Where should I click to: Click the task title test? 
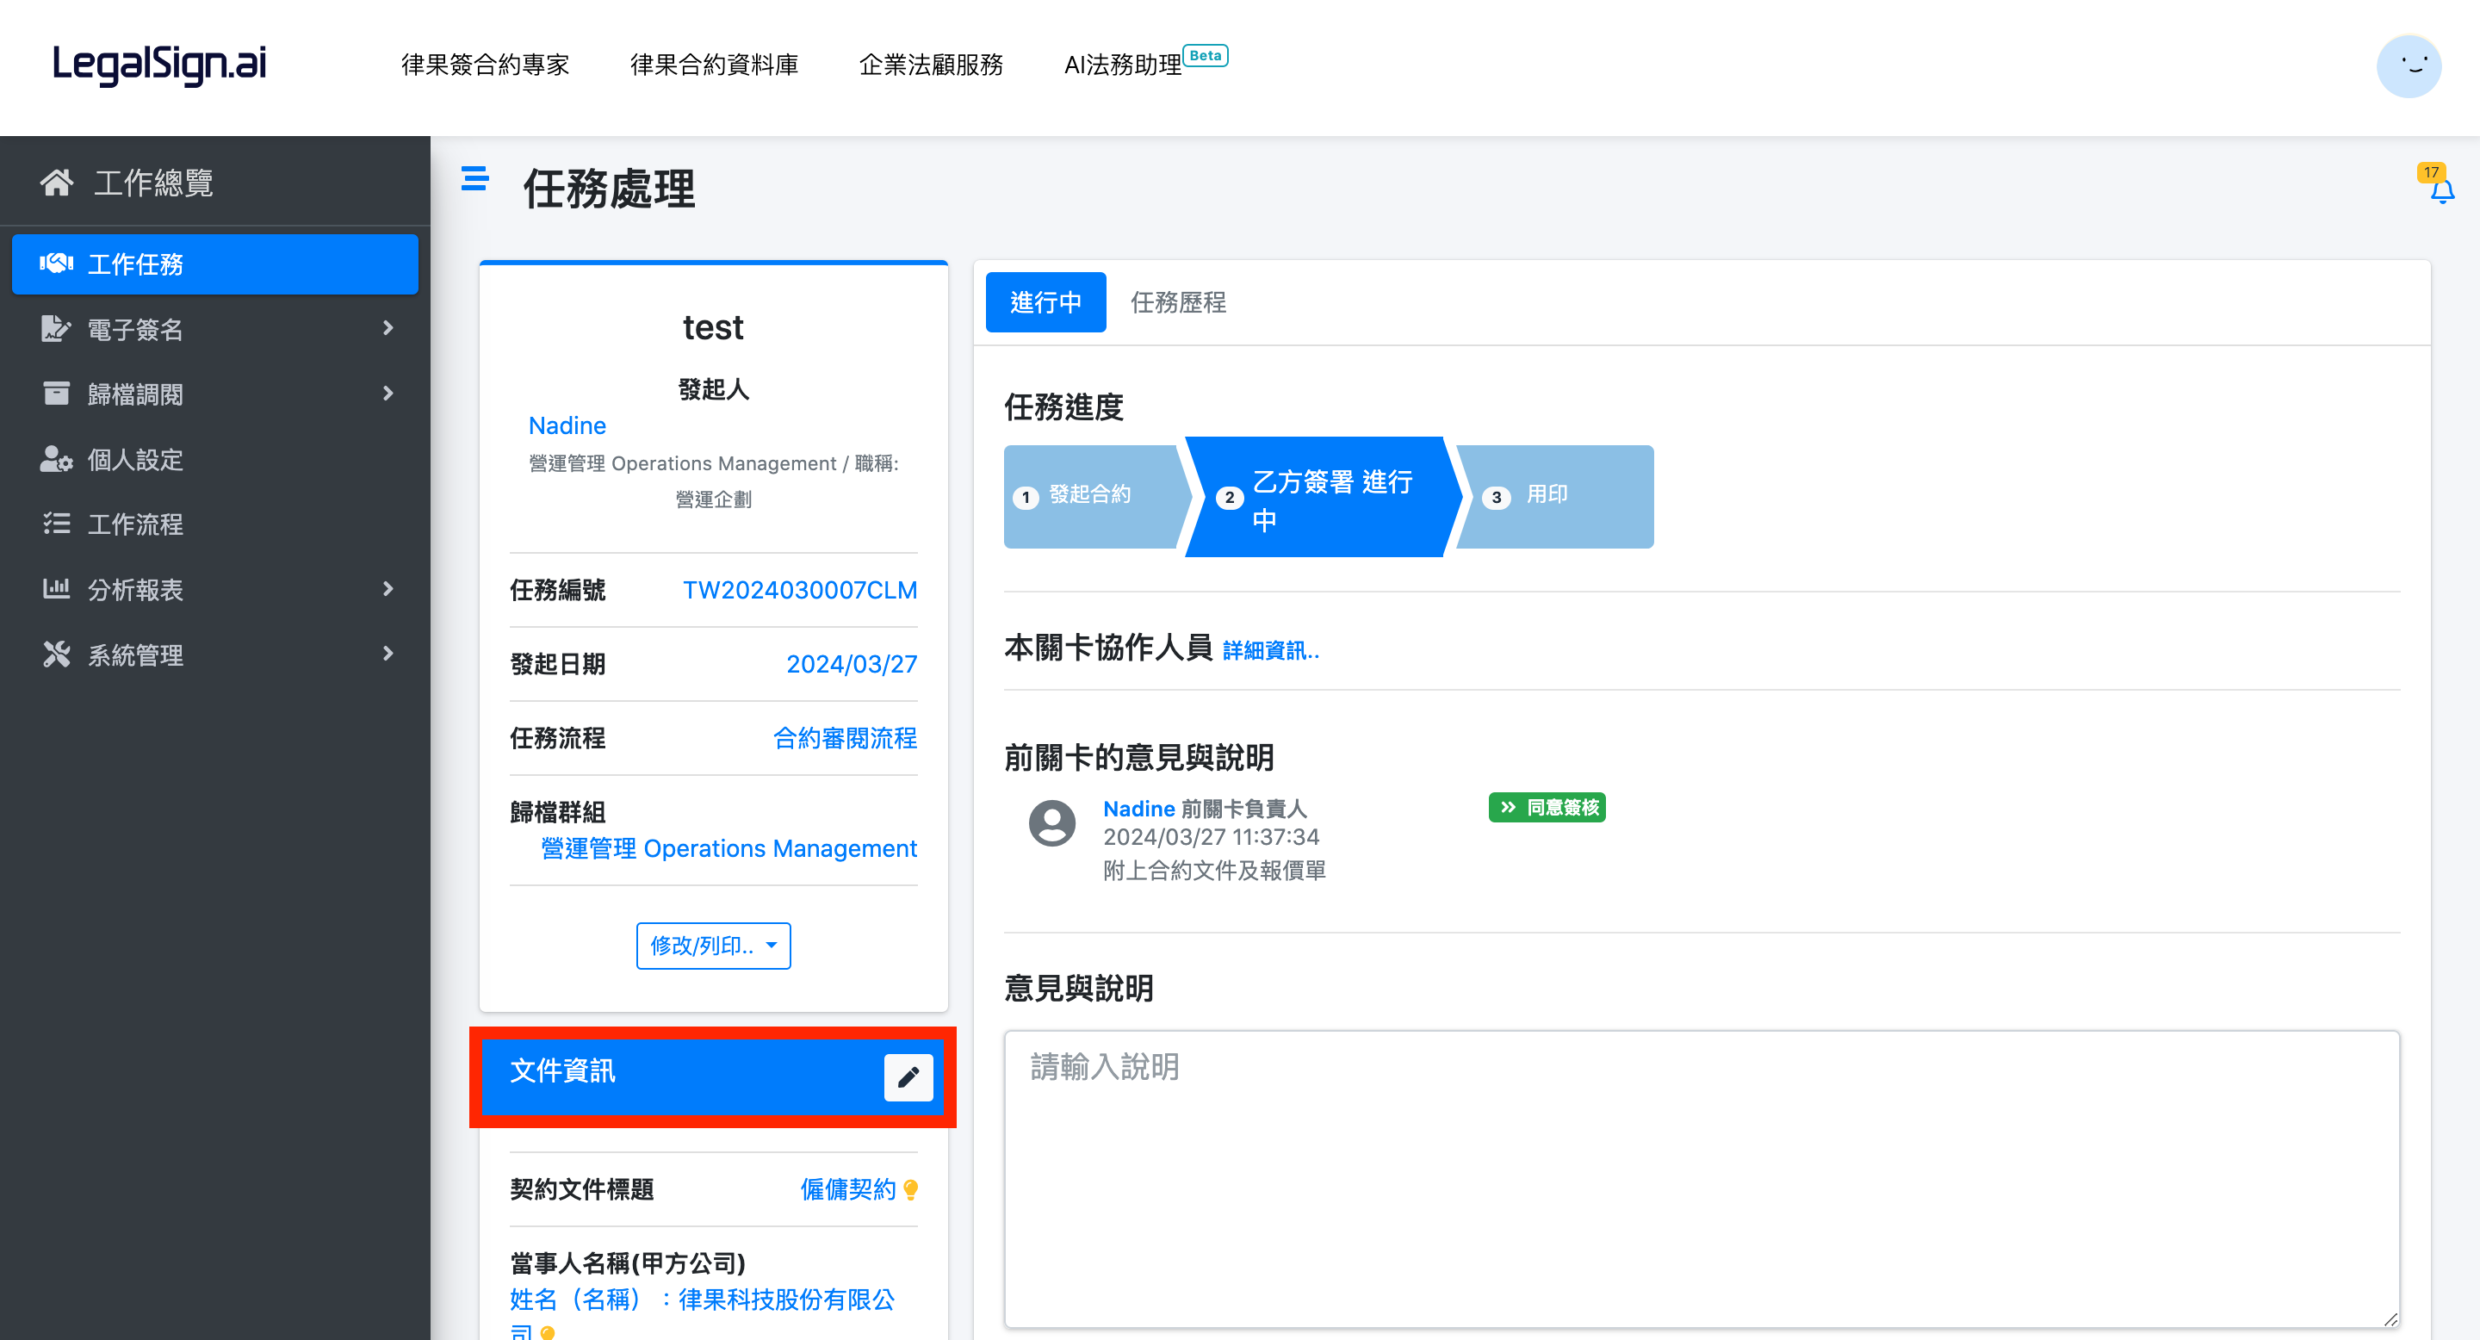pos(712,327)
